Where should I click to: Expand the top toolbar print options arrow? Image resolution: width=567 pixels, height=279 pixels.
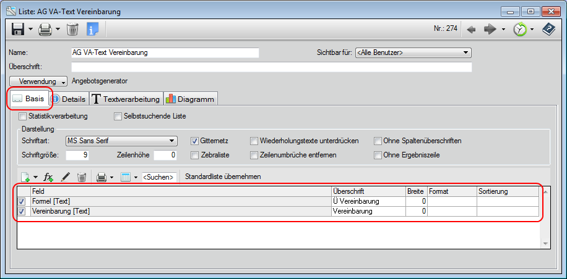(58, 29)
